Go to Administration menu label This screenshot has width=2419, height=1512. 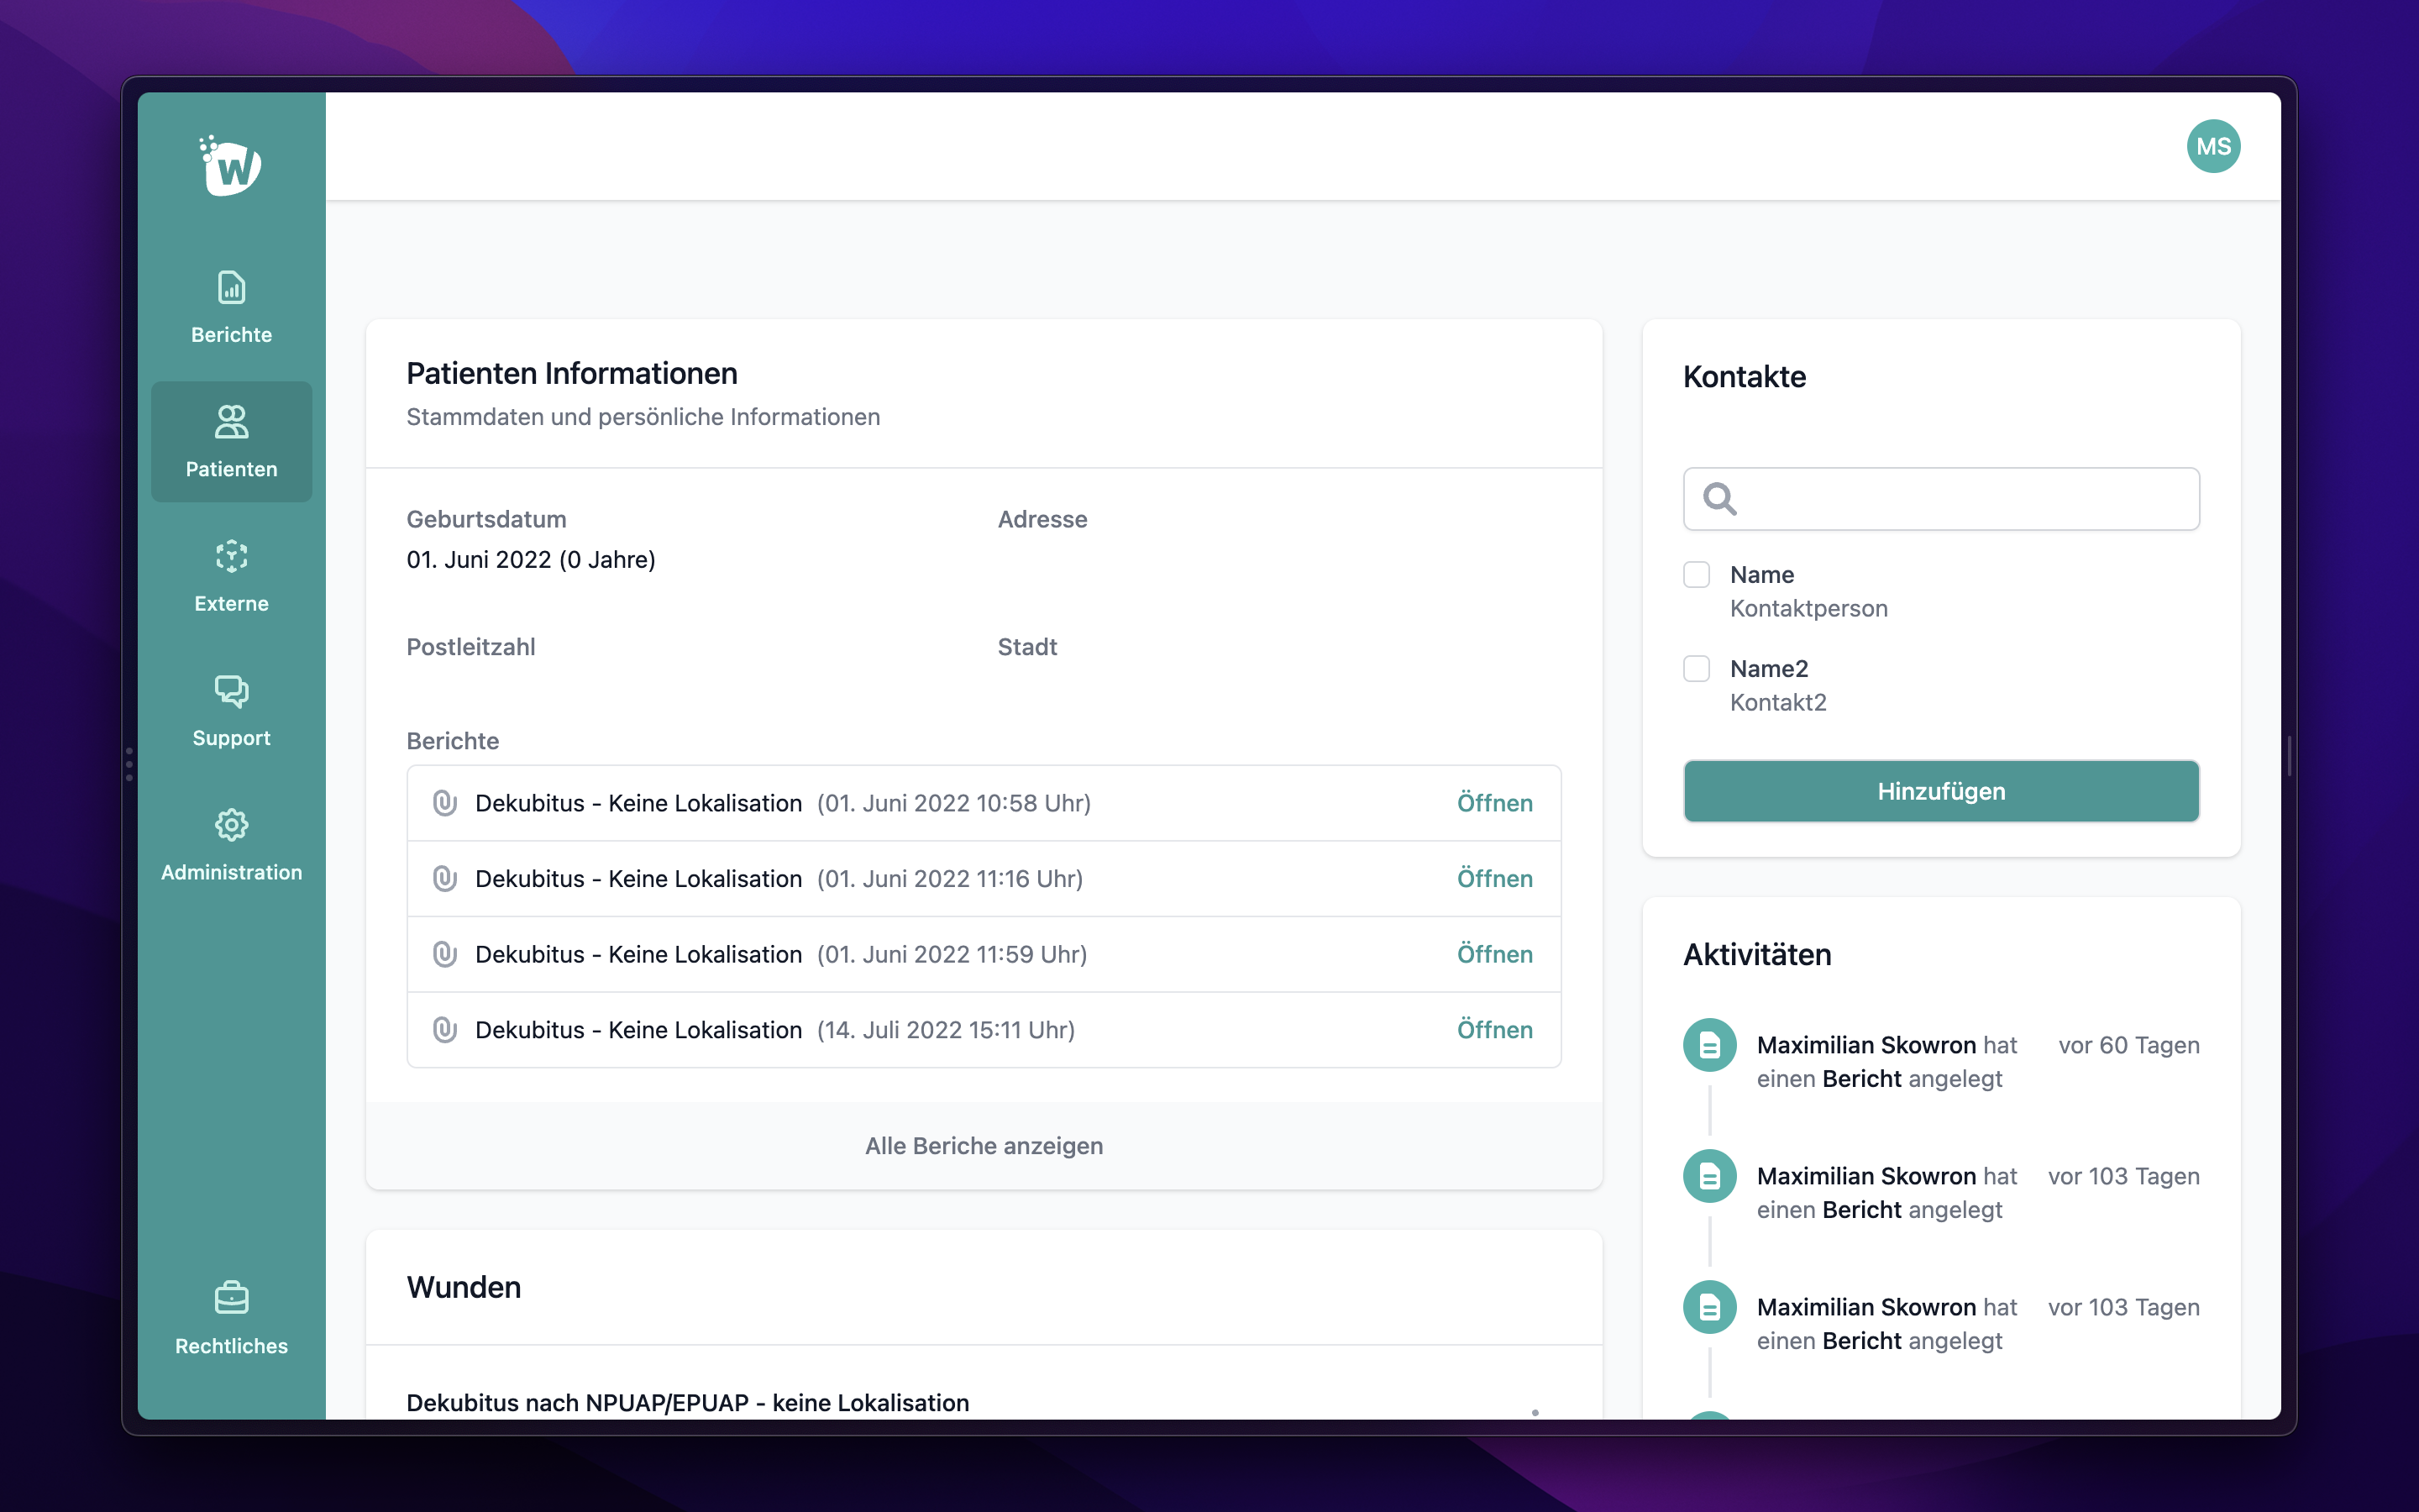(x=231, y=872)
